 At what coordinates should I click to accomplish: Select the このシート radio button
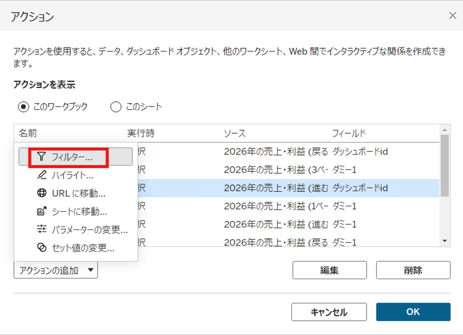click(x=116, y=107)
